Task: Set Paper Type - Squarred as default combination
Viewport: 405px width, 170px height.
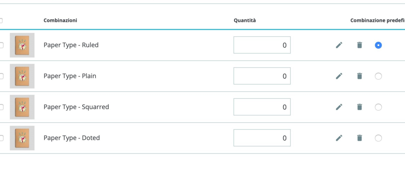Action: click(x=378, y=107)
